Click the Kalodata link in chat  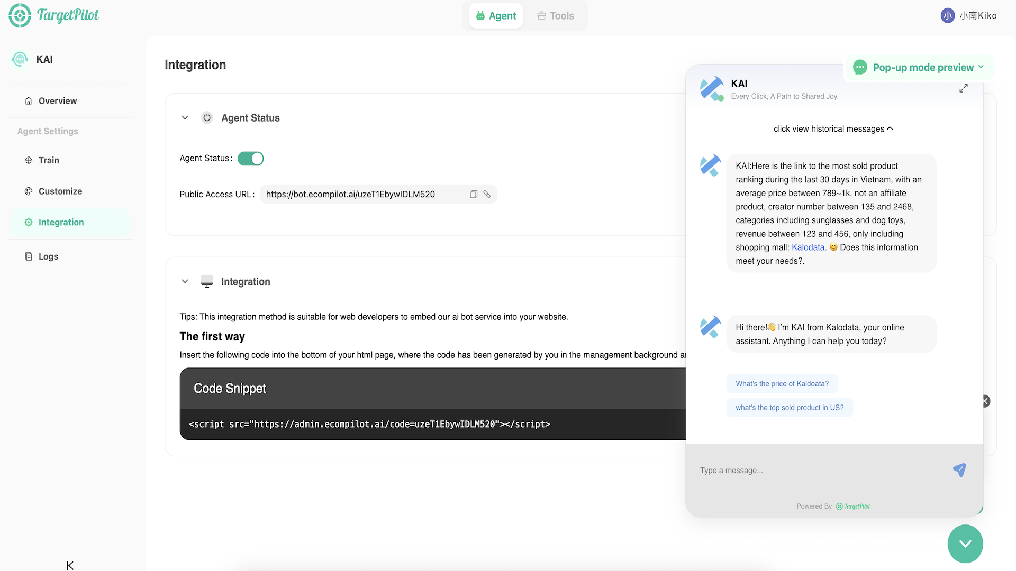coord(808,247)
